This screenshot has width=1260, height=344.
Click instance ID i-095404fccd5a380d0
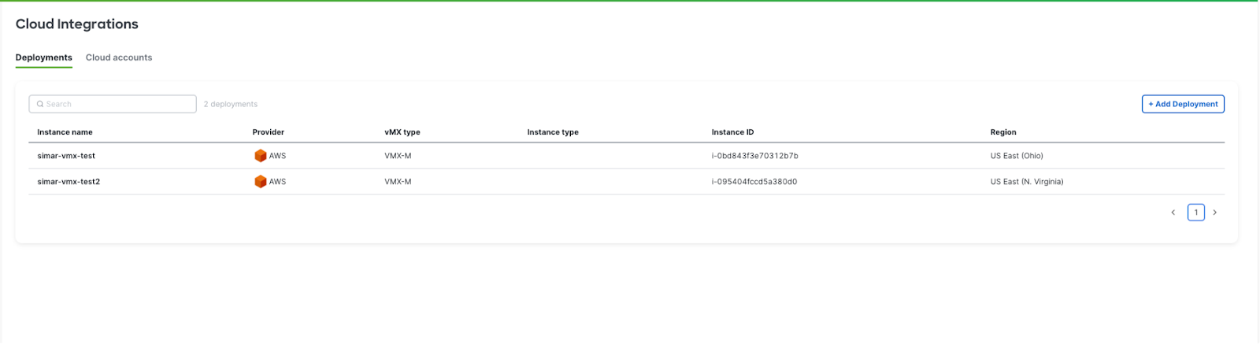pyautogui.click(x=754, y=182)
